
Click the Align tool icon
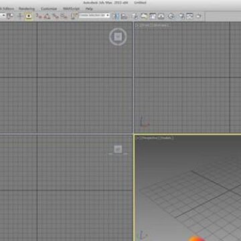click(x=125, y=16)
